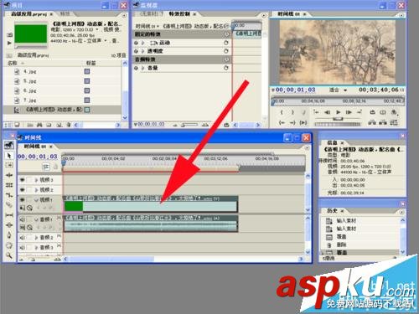Viewport: 419px width, 314px height.
Task: Open the Effect Controls tab
Action: coord(179,13)
